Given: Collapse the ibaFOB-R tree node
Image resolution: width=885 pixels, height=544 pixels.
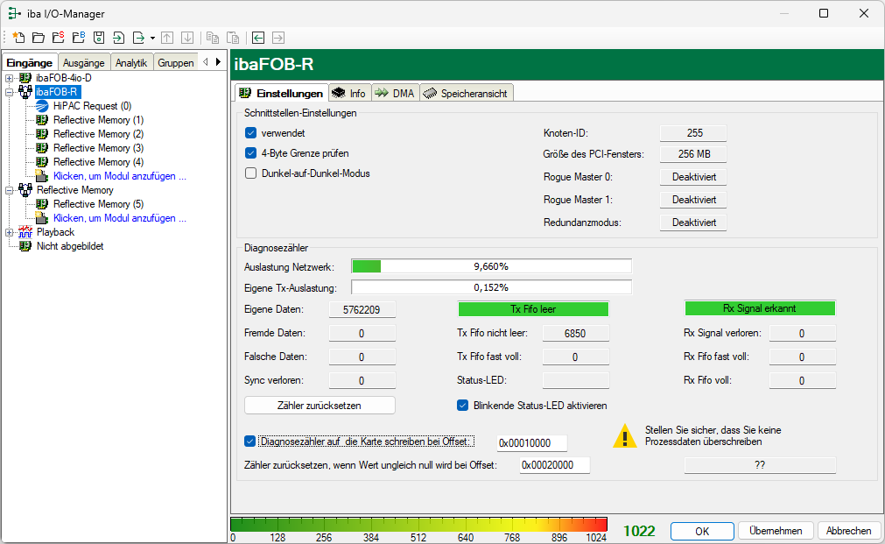Looking at the screenshot, I should [10, 92].
